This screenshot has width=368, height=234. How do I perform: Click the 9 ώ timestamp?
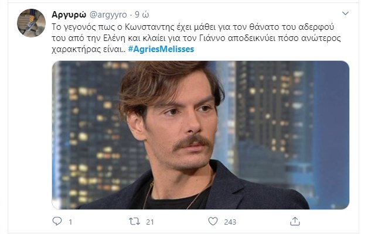pos(145,14)
